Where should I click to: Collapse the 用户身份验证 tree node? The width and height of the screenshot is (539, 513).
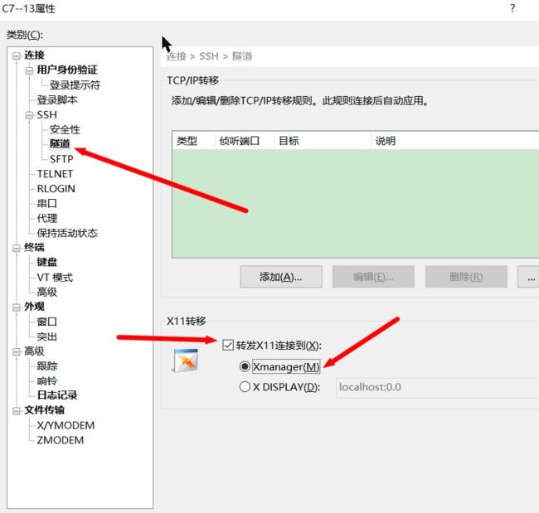29,70
